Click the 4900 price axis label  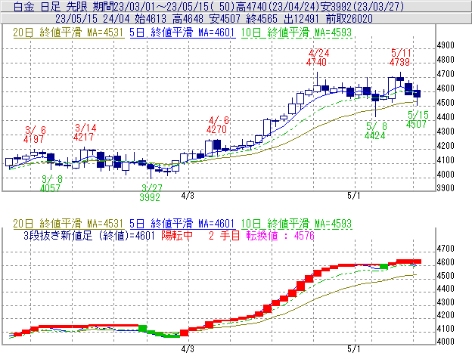tap(446, 45)
